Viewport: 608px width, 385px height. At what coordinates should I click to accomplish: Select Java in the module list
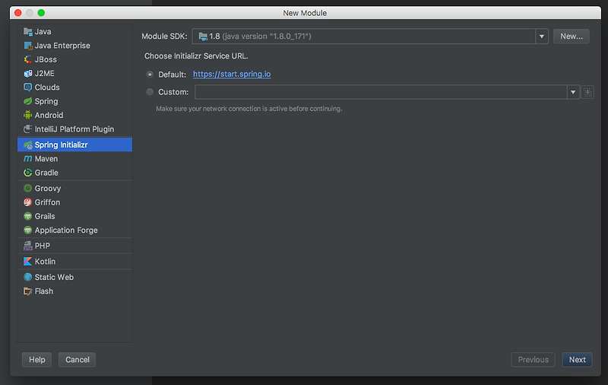pyautogui.click(x=74, y=32)
